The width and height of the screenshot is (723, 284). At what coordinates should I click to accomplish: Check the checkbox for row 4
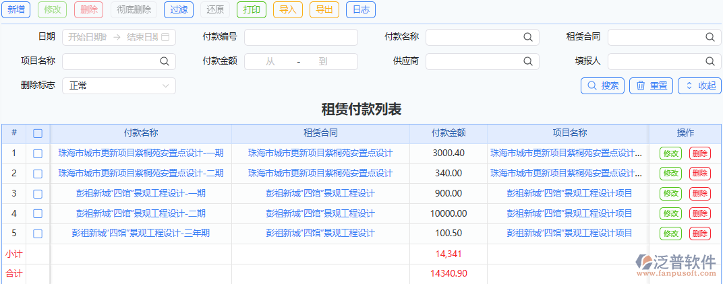[38, 213]
